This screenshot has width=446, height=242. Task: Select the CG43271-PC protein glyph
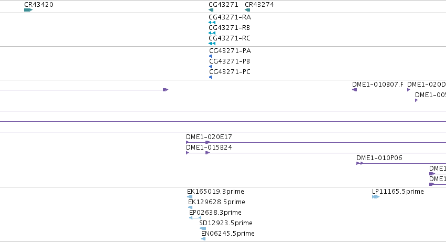click(x=211, y=77)
